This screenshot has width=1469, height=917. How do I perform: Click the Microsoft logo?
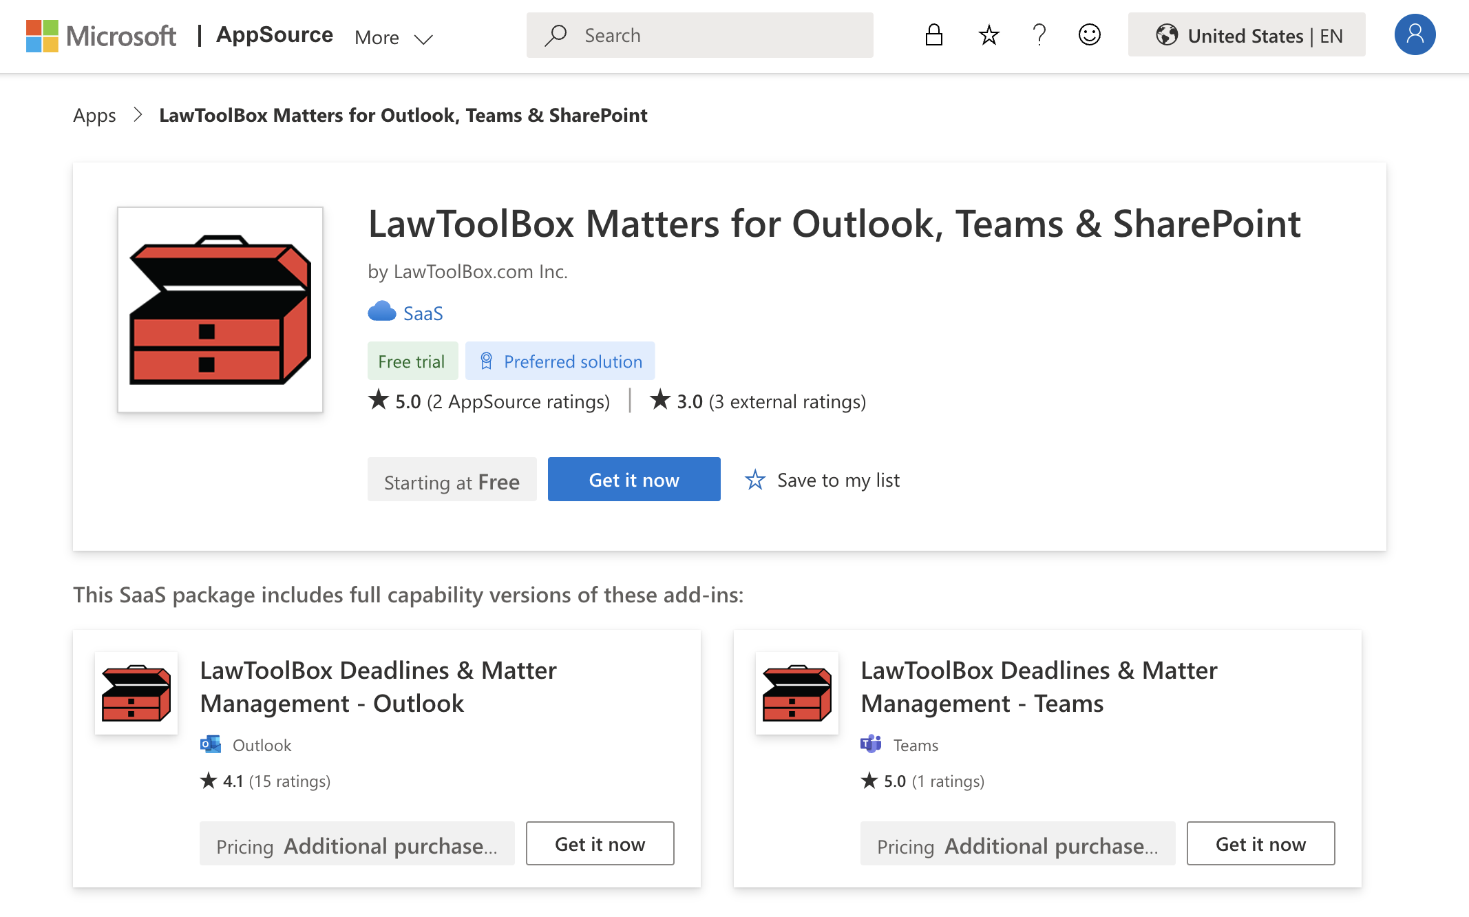pos(101,36)
